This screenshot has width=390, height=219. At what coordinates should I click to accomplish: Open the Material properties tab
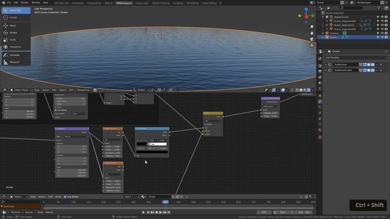click(320, 130)
